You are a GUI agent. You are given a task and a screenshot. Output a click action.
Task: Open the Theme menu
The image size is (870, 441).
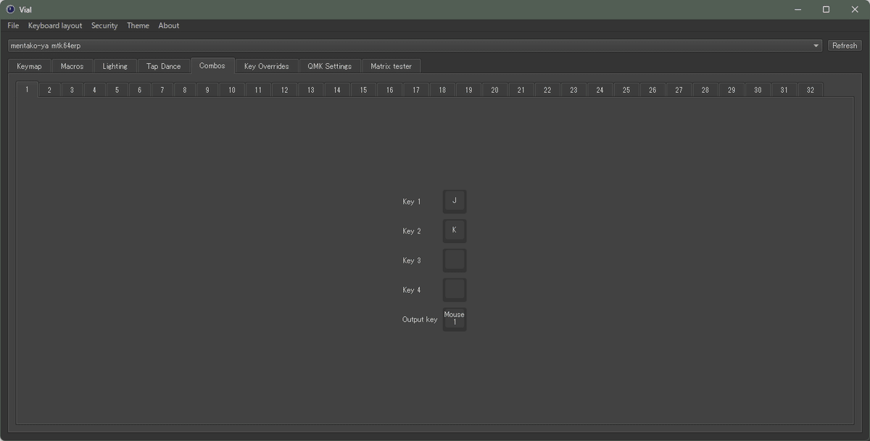click(x=138, y=25)
